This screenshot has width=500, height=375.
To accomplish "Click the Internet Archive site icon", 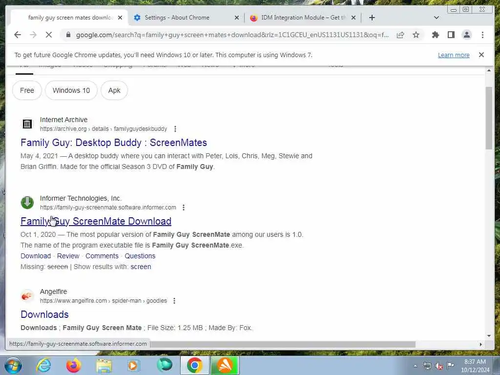I will point(27,124).
